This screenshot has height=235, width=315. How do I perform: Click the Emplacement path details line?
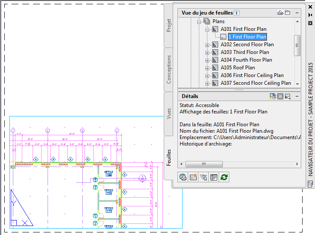tap(240, 137)
